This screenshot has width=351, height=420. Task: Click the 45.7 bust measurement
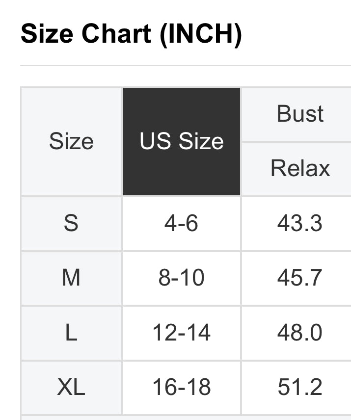pyautogui.click(x=300, y=278)
